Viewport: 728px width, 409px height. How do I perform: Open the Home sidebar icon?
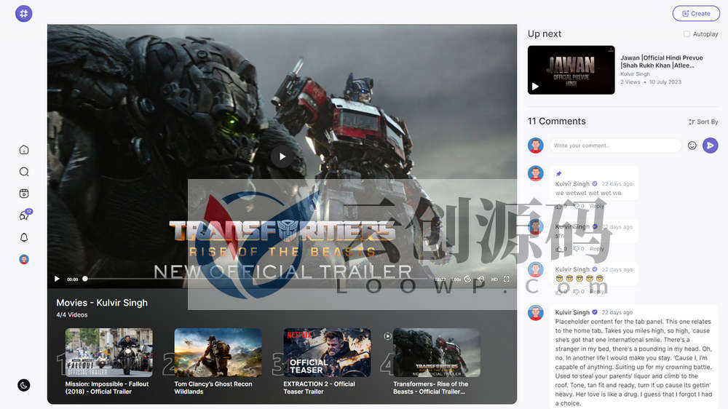(x=24, y=149)
